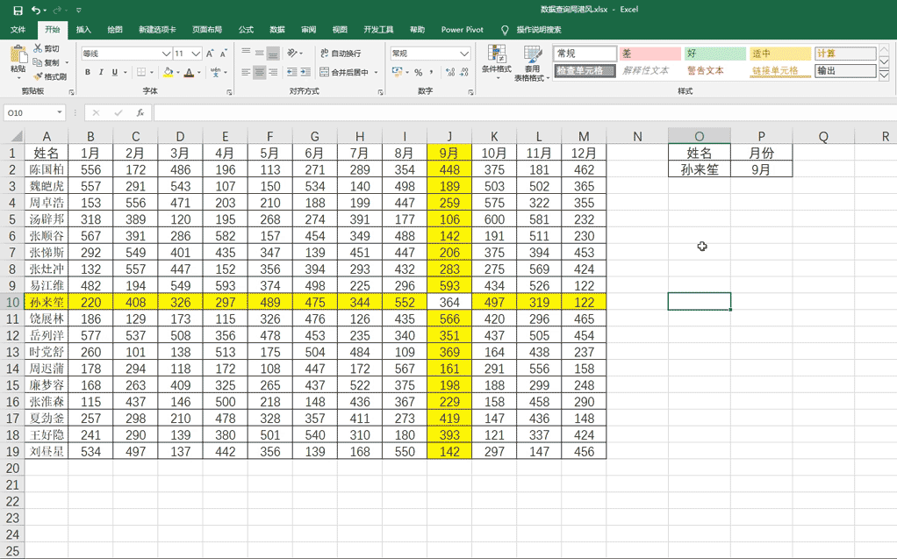Screen dimensions: 897x559
Task: Click the formula bar input
Action: point(525,112)
